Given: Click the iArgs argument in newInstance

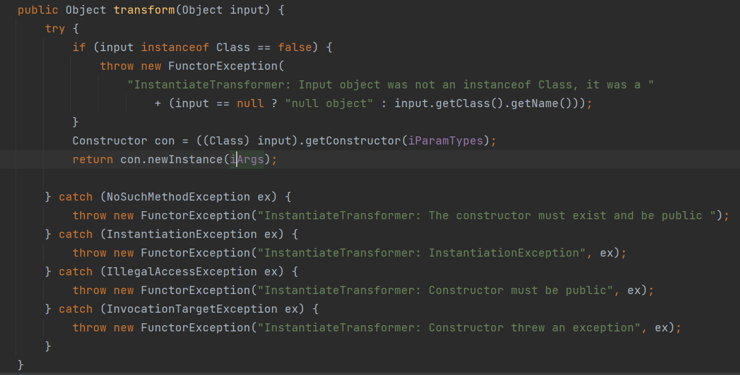Looking at the screenshot, I should click(247, 159).
